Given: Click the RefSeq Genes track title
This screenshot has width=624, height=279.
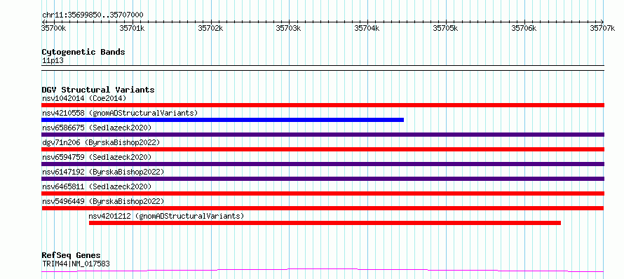Looking at the screenshot, I should [72, 255].
